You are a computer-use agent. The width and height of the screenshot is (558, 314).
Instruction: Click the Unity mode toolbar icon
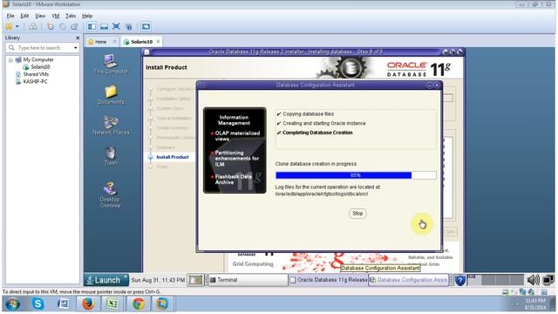pyautogui.click(x=128, y=26)
